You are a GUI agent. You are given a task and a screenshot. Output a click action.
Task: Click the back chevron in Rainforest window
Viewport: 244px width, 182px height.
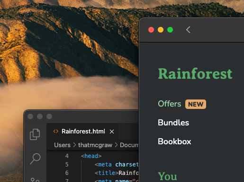(x=188, y=30)
